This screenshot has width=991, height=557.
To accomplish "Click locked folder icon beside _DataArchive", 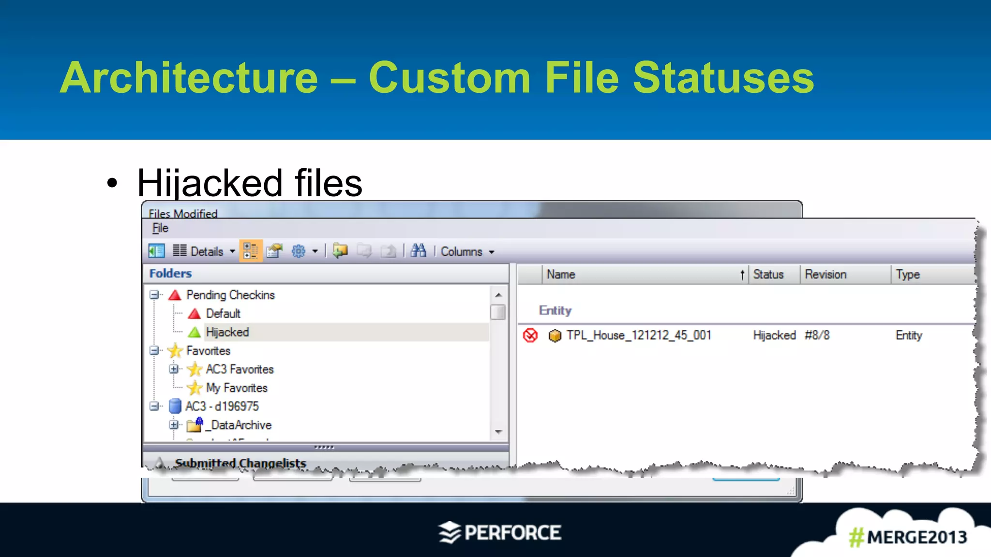I will [195, 425].
